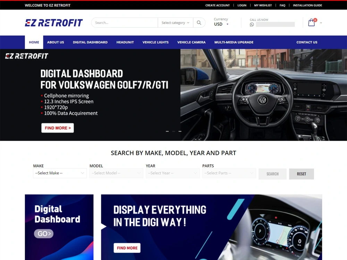
Task: Click the RESET button
Action: [302, 174]
